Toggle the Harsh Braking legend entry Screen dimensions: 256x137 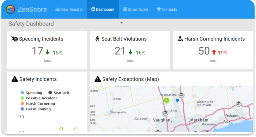click(36, 109)
